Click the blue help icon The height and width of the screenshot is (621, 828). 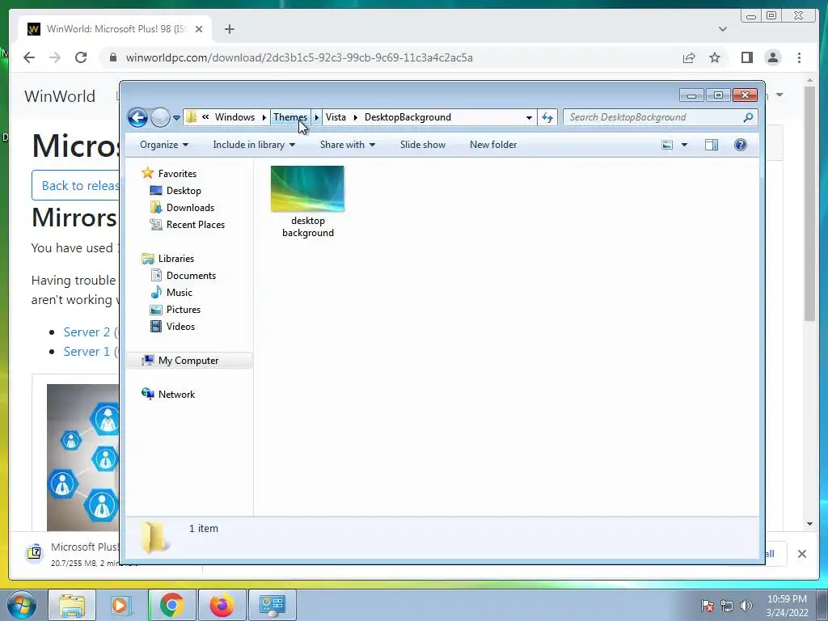click(741, 145)
